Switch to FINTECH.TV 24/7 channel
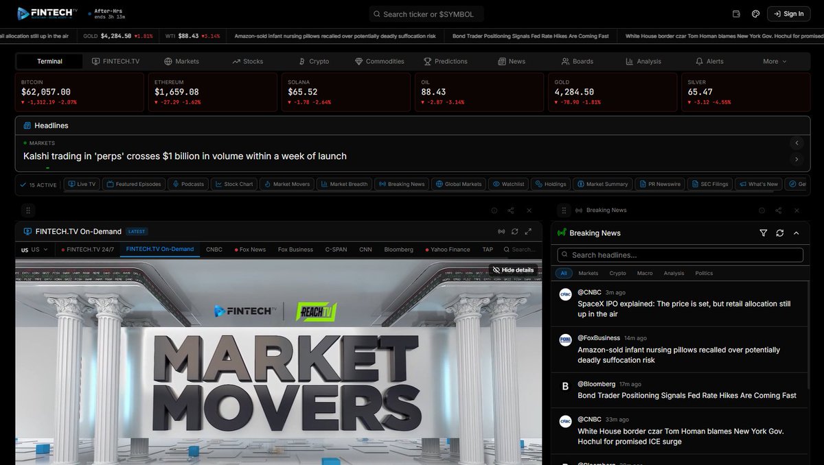 click(x=88, y=250)
